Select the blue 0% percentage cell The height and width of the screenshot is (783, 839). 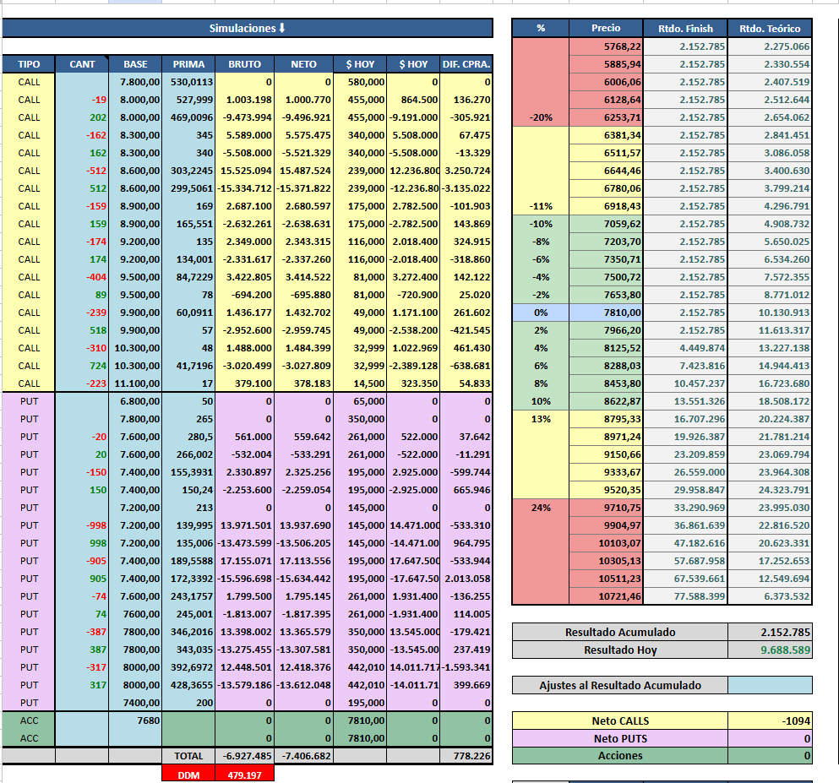(541, 313)
